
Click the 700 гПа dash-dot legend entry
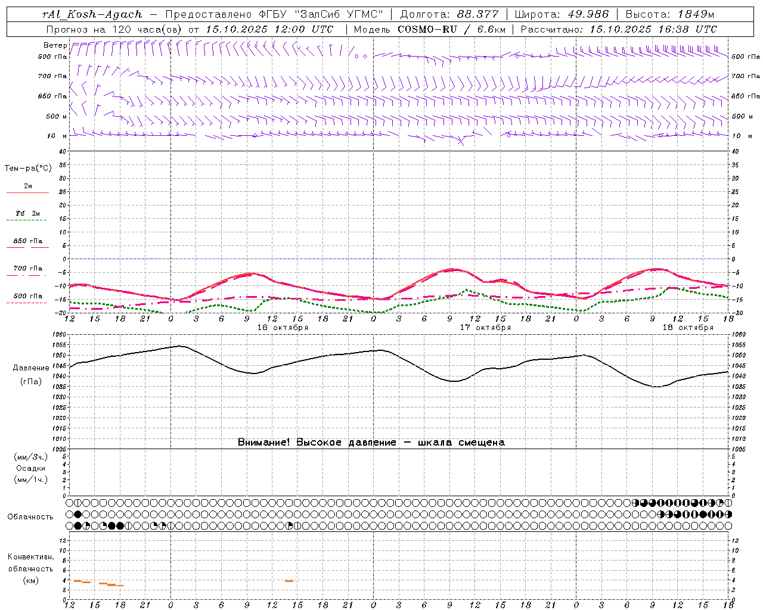[x=27, y=269]
